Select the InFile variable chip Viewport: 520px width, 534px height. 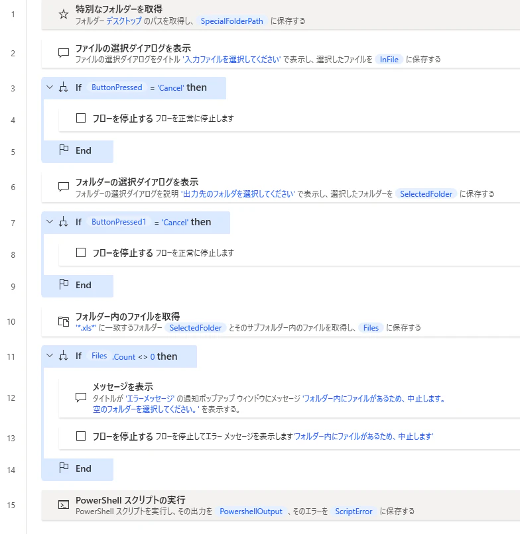(x=389, y=60)
